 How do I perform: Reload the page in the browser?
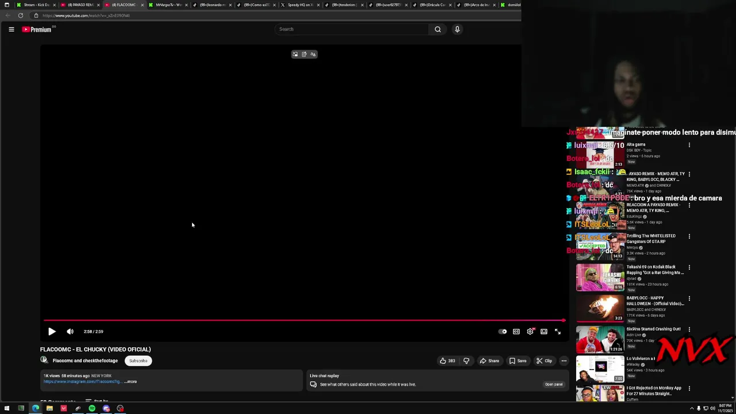[x=20, y=16]
